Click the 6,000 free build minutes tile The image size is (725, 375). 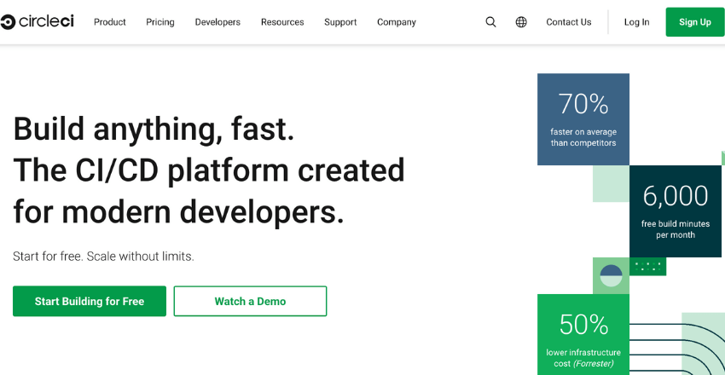[x=675, y=211]
